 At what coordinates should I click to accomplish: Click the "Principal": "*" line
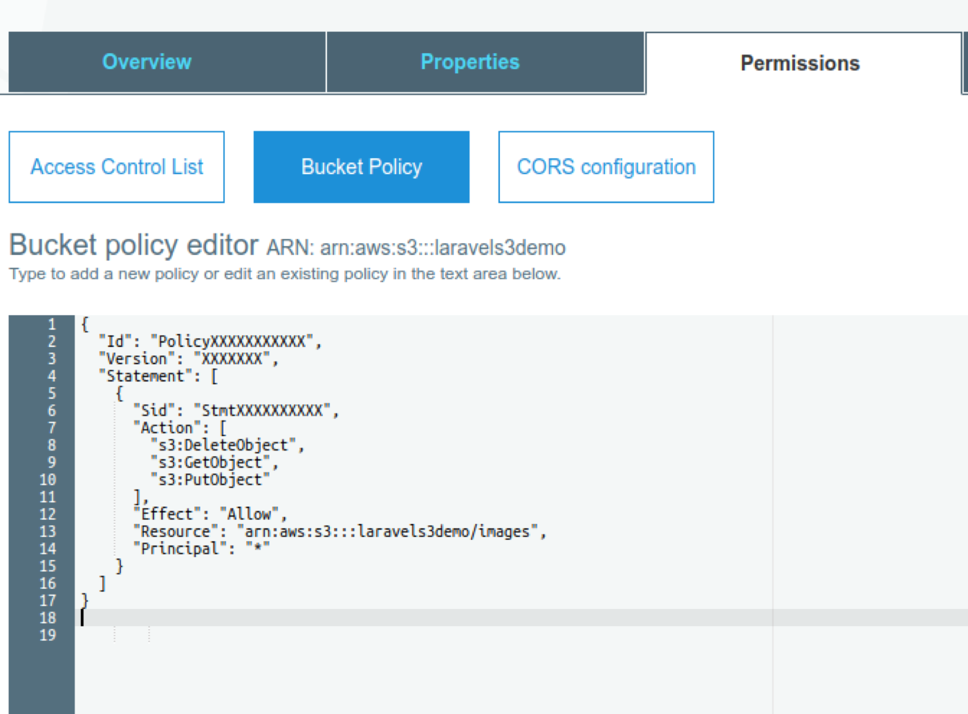coord(201,549)
